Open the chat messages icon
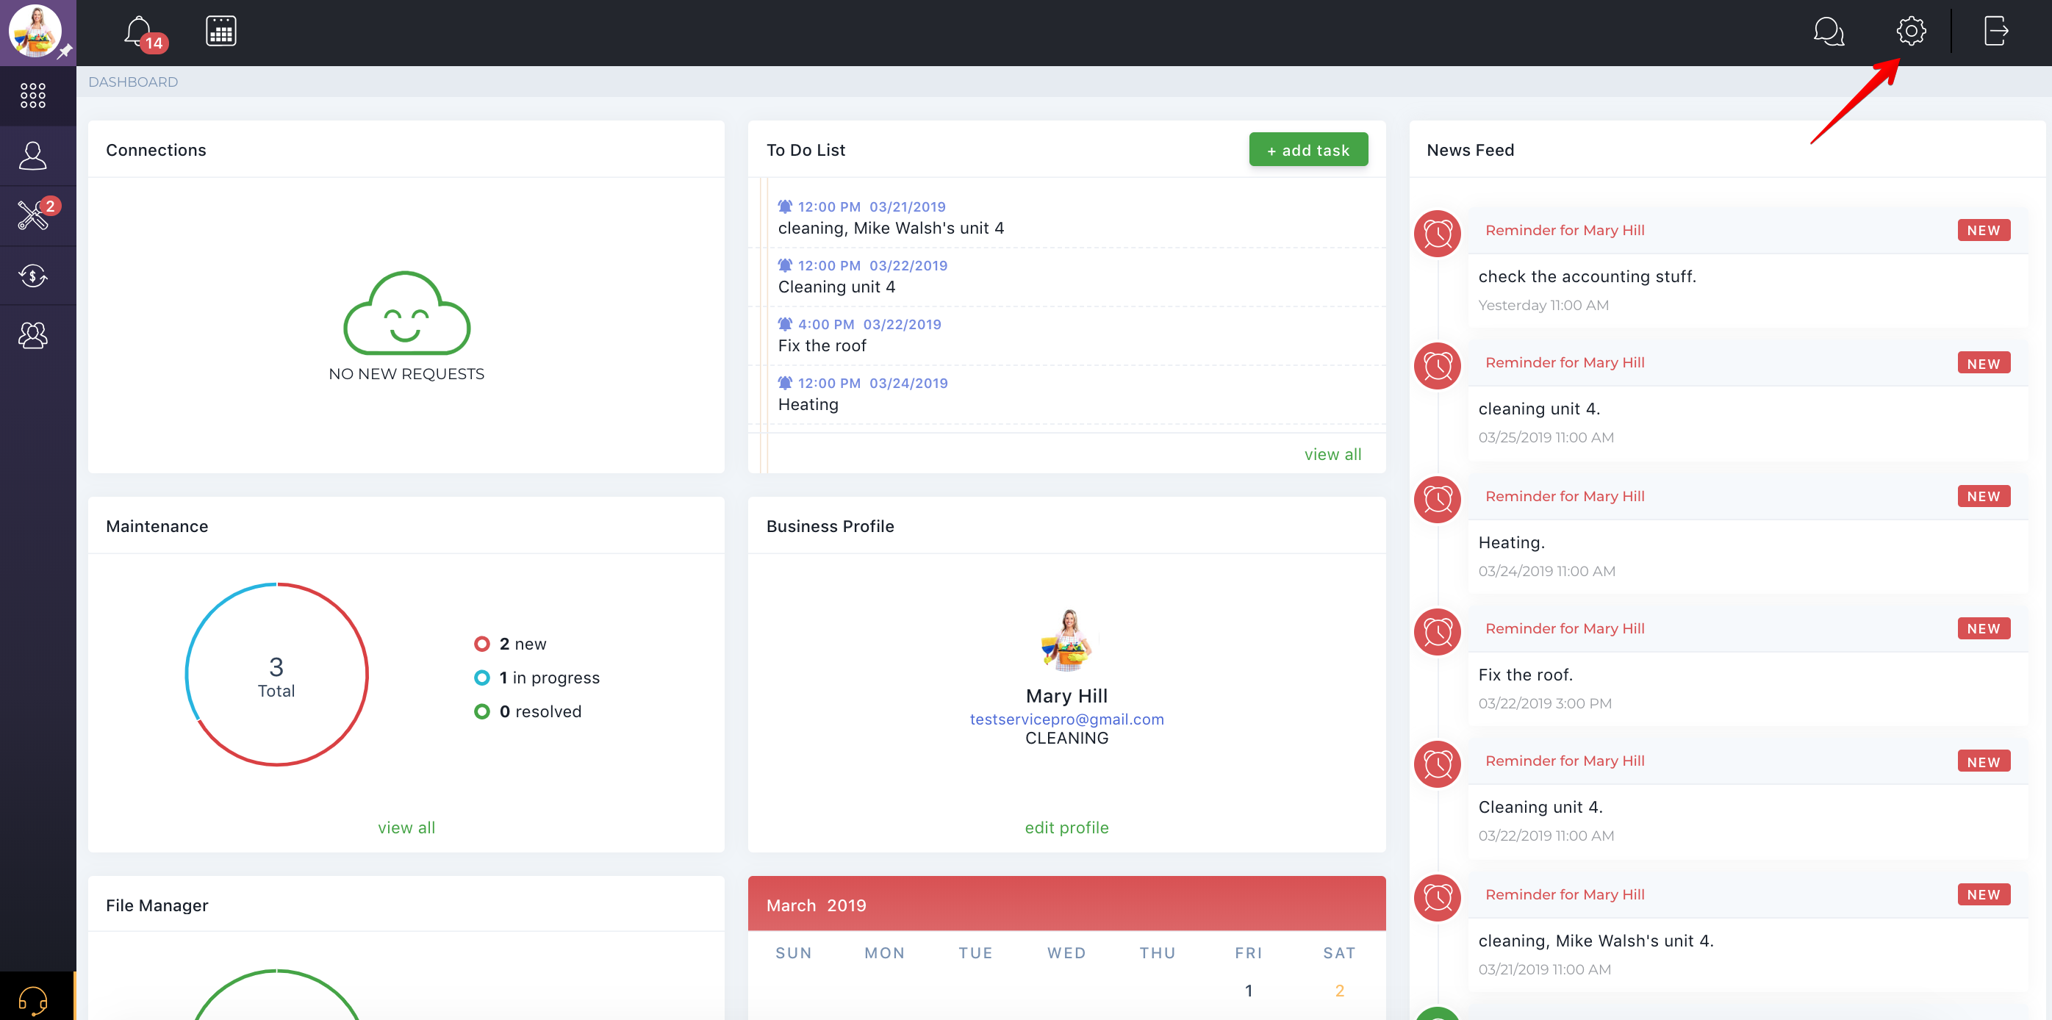Viewport: 2052px width, 1020px height. pos(1828,31)
